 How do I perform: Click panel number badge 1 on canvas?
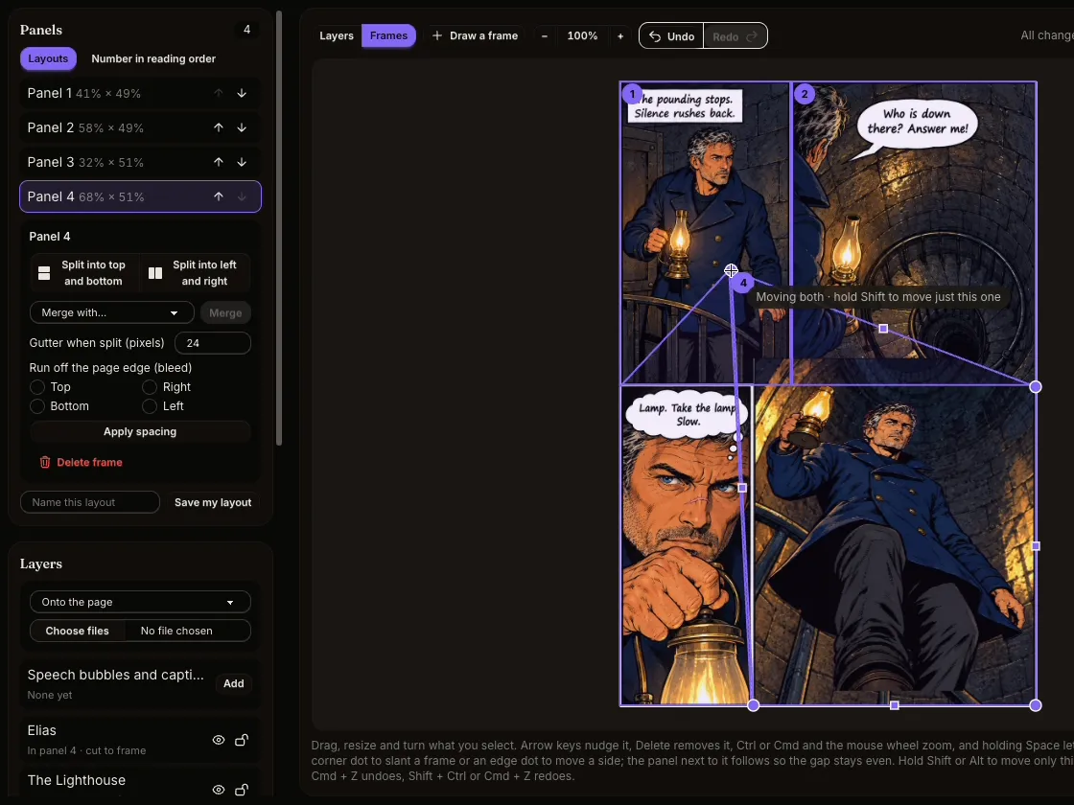click(632, 94)
